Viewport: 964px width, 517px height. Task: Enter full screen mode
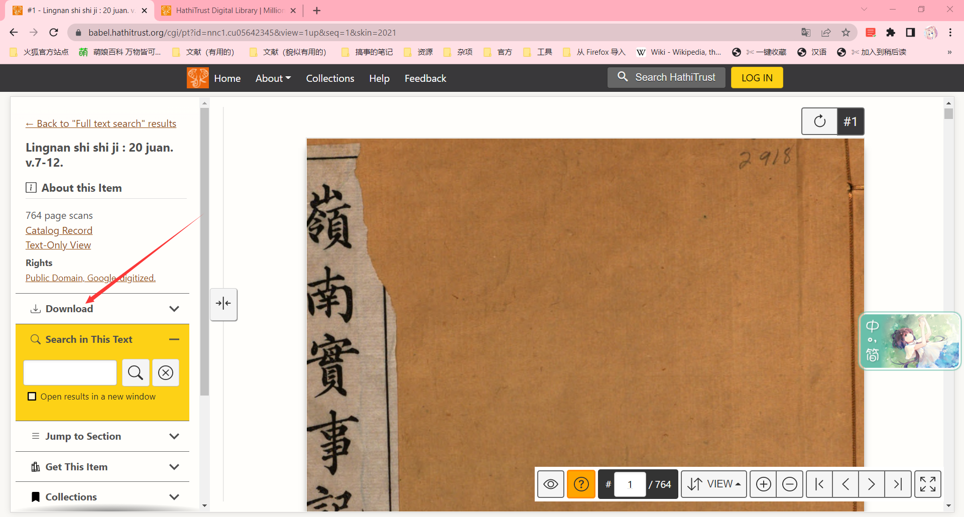click(927, 484)
